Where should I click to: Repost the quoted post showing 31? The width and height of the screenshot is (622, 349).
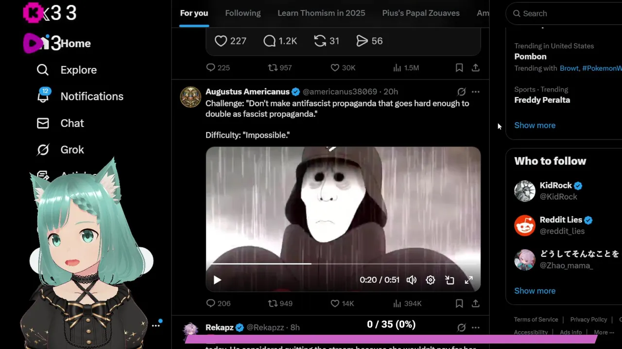pos(326,41)
